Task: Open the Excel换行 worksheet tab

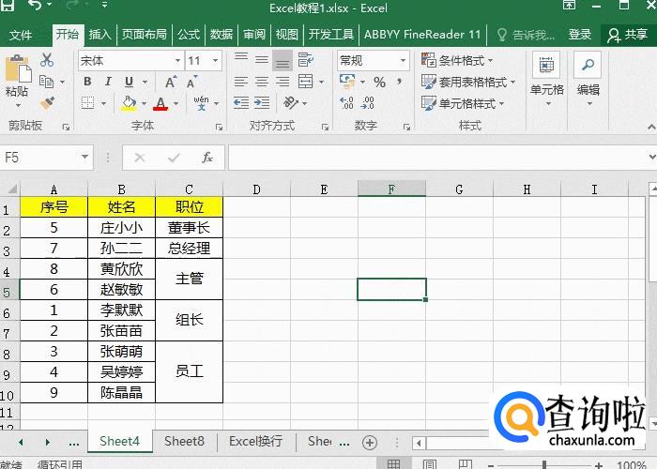Action: pyautogui.click(x=255, y=442)
